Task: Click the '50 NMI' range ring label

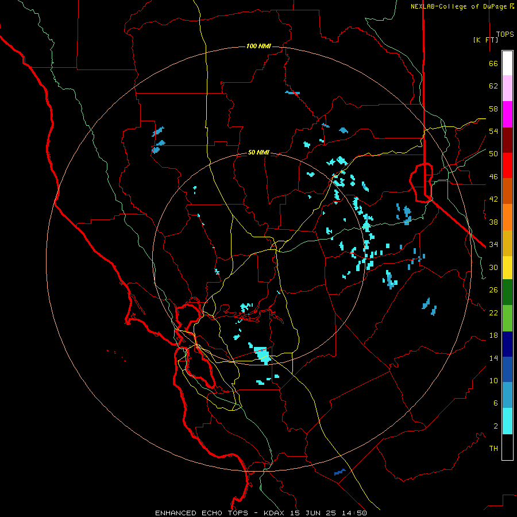Action: (x=258, y=152)
